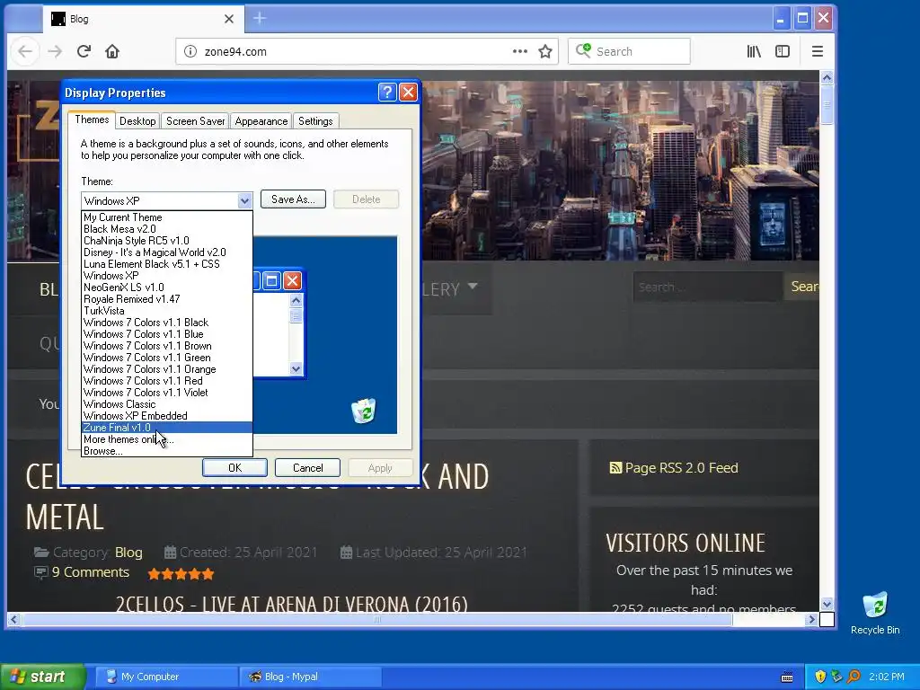The image size is (920, 690).
Task: Click the Recycle Bin desktop icon
Action: (875, 613)
